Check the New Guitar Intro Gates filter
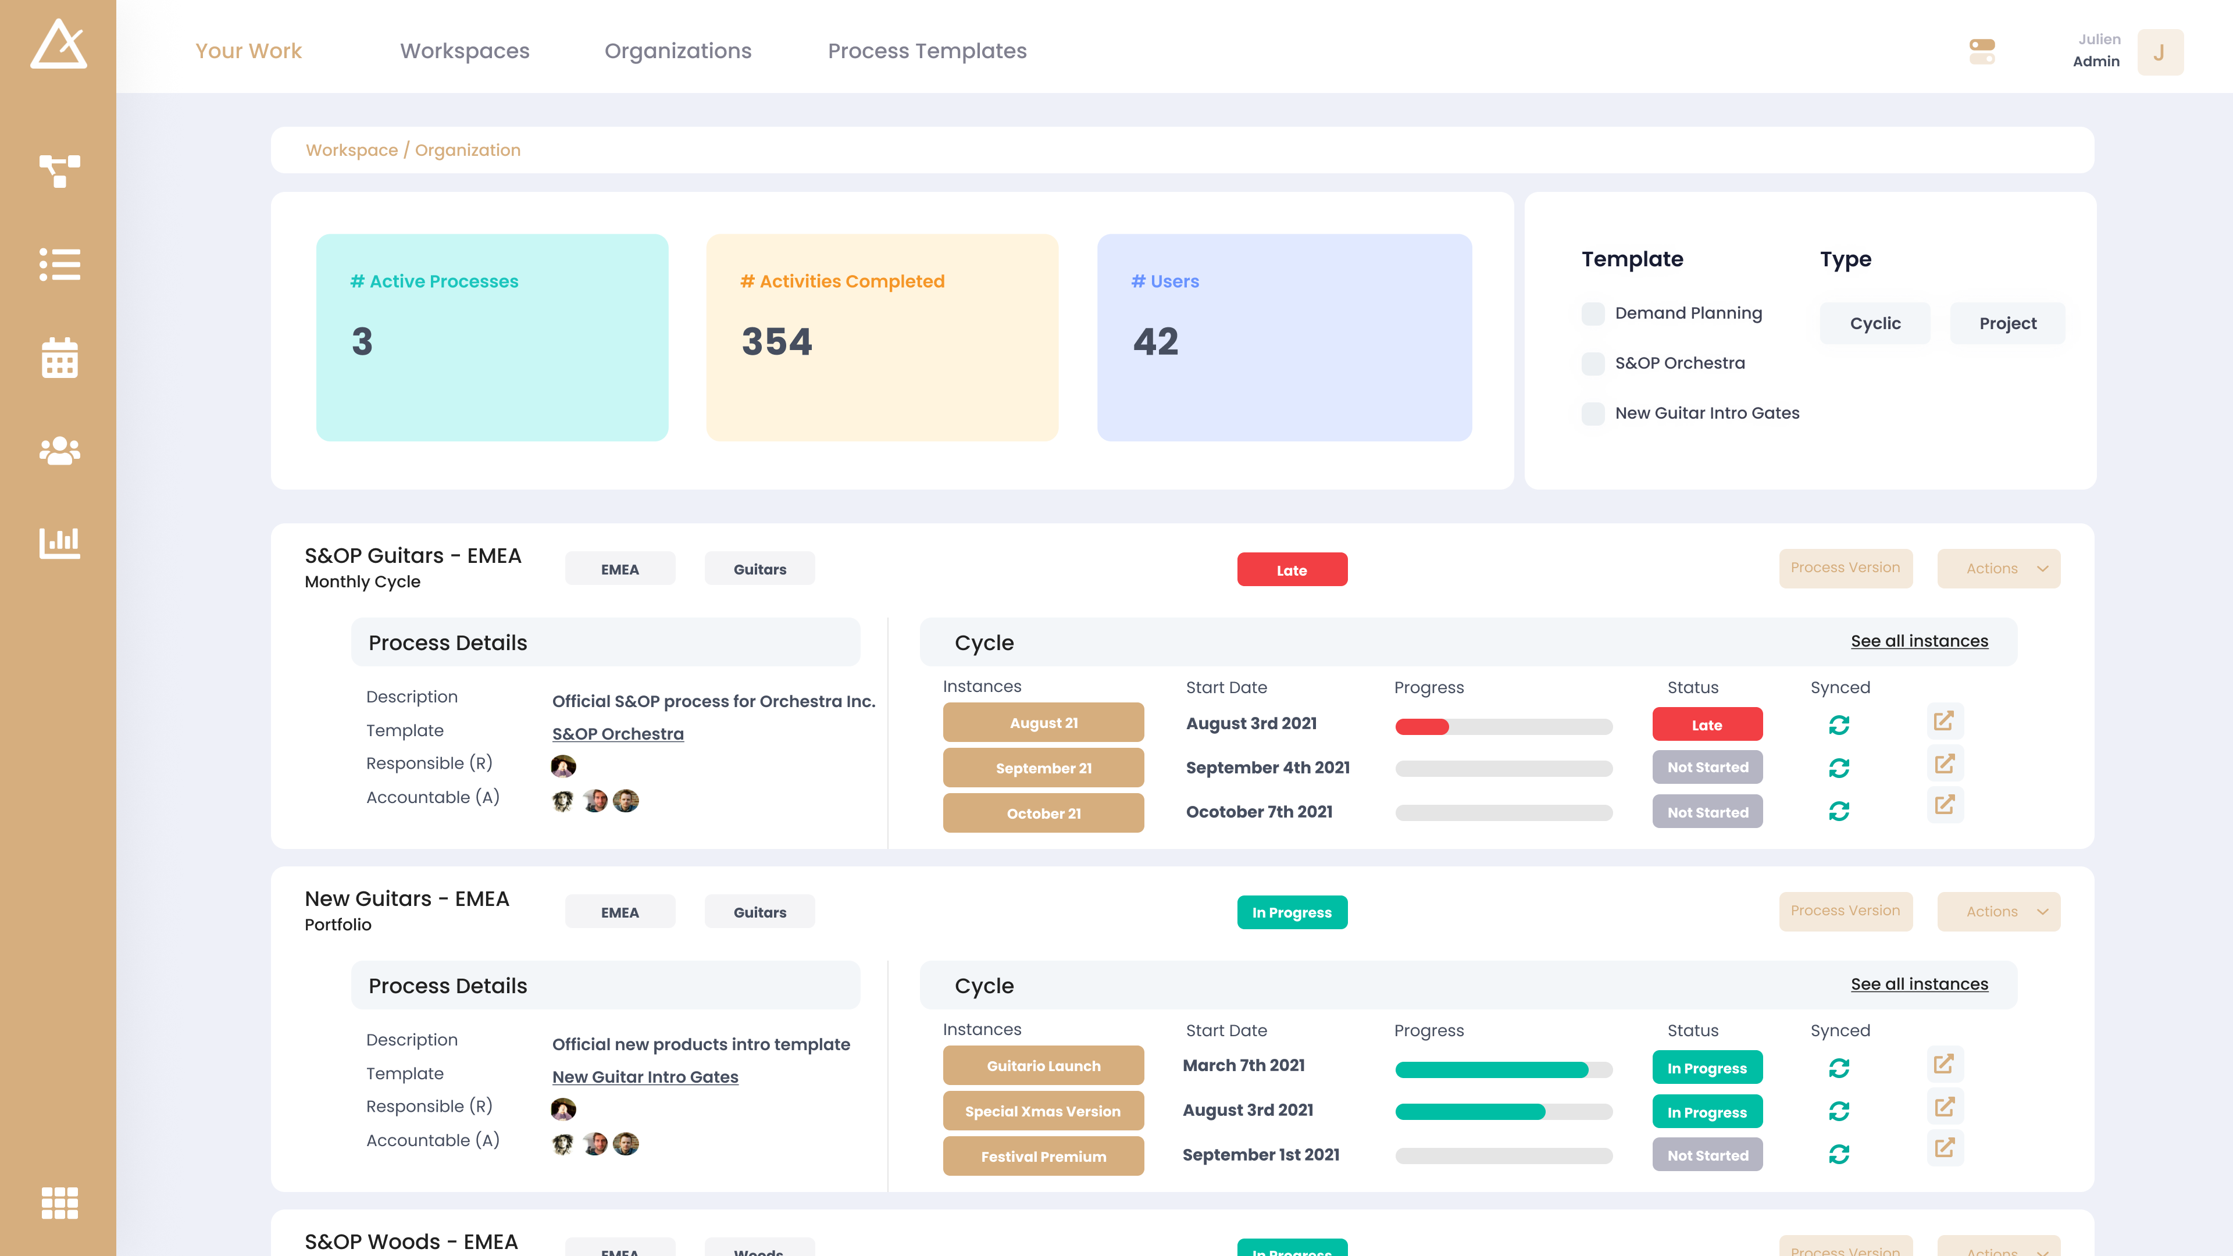Image resolution: width=2233 pixels, height=1256 pixels. [1593, 413]
